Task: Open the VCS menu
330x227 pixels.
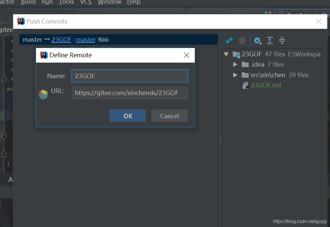Action: 86,2
